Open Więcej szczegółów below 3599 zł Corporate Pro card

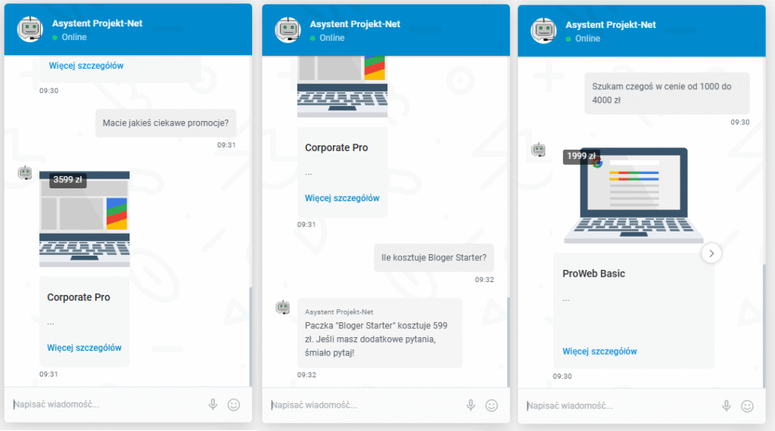84,348
